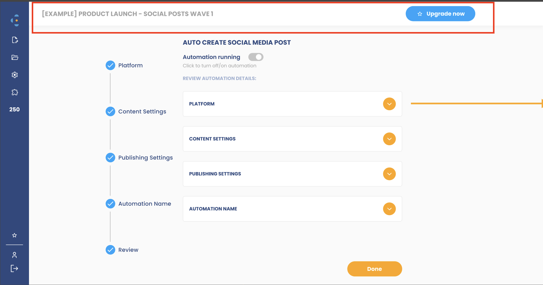Image resolution: width=543 pixels, height=285 pixels.
Task: Expand the AUTOMATION NAME section chevron
Action: coord(389,209)
